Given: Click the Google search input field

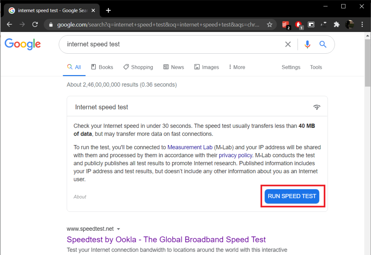Looking at the screenshot, I should pyautogui.click(x=170, y=44).
